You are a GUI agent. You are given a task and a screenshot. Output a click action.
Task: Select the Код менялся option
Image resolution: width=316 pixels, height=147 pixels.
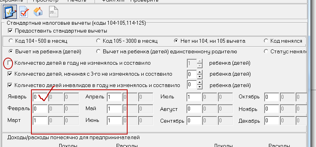(x=266, y=41)
